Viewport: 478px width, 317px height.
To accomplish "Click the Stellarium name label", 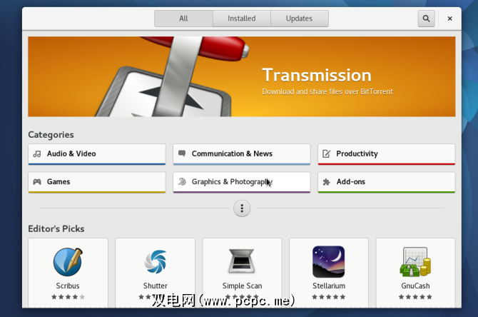I will point(329,286).
